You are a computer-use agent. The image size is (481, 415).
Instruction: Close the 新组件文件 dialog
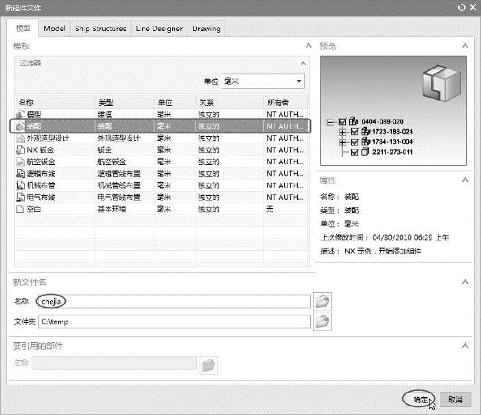tap(473, 8)
